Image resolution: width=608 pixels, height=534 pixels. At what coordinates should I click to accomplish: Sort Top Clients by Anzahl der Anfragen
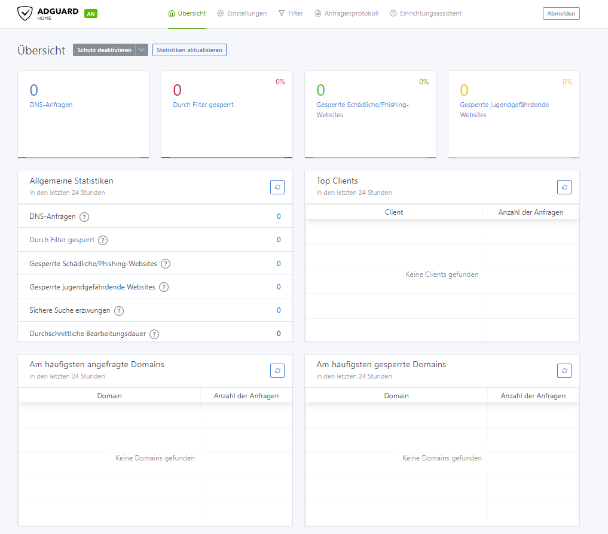(x=531, y=212)
